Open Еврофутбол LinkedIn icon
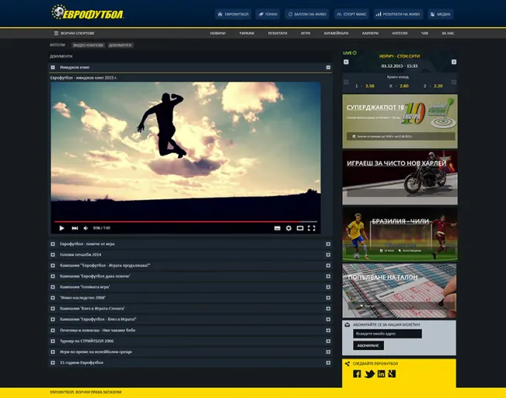This screenshot has height=398, width=506. [x=381, y=374]
